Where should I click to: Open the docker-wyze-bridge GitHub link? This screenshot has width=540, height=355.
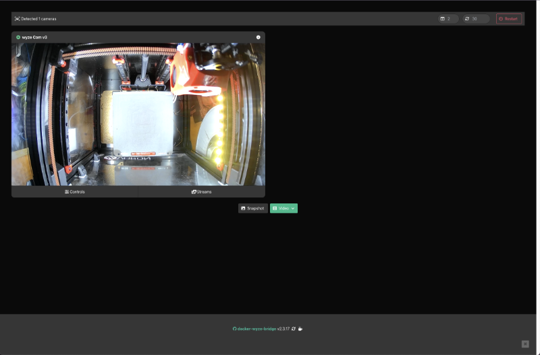coord(256,329)
